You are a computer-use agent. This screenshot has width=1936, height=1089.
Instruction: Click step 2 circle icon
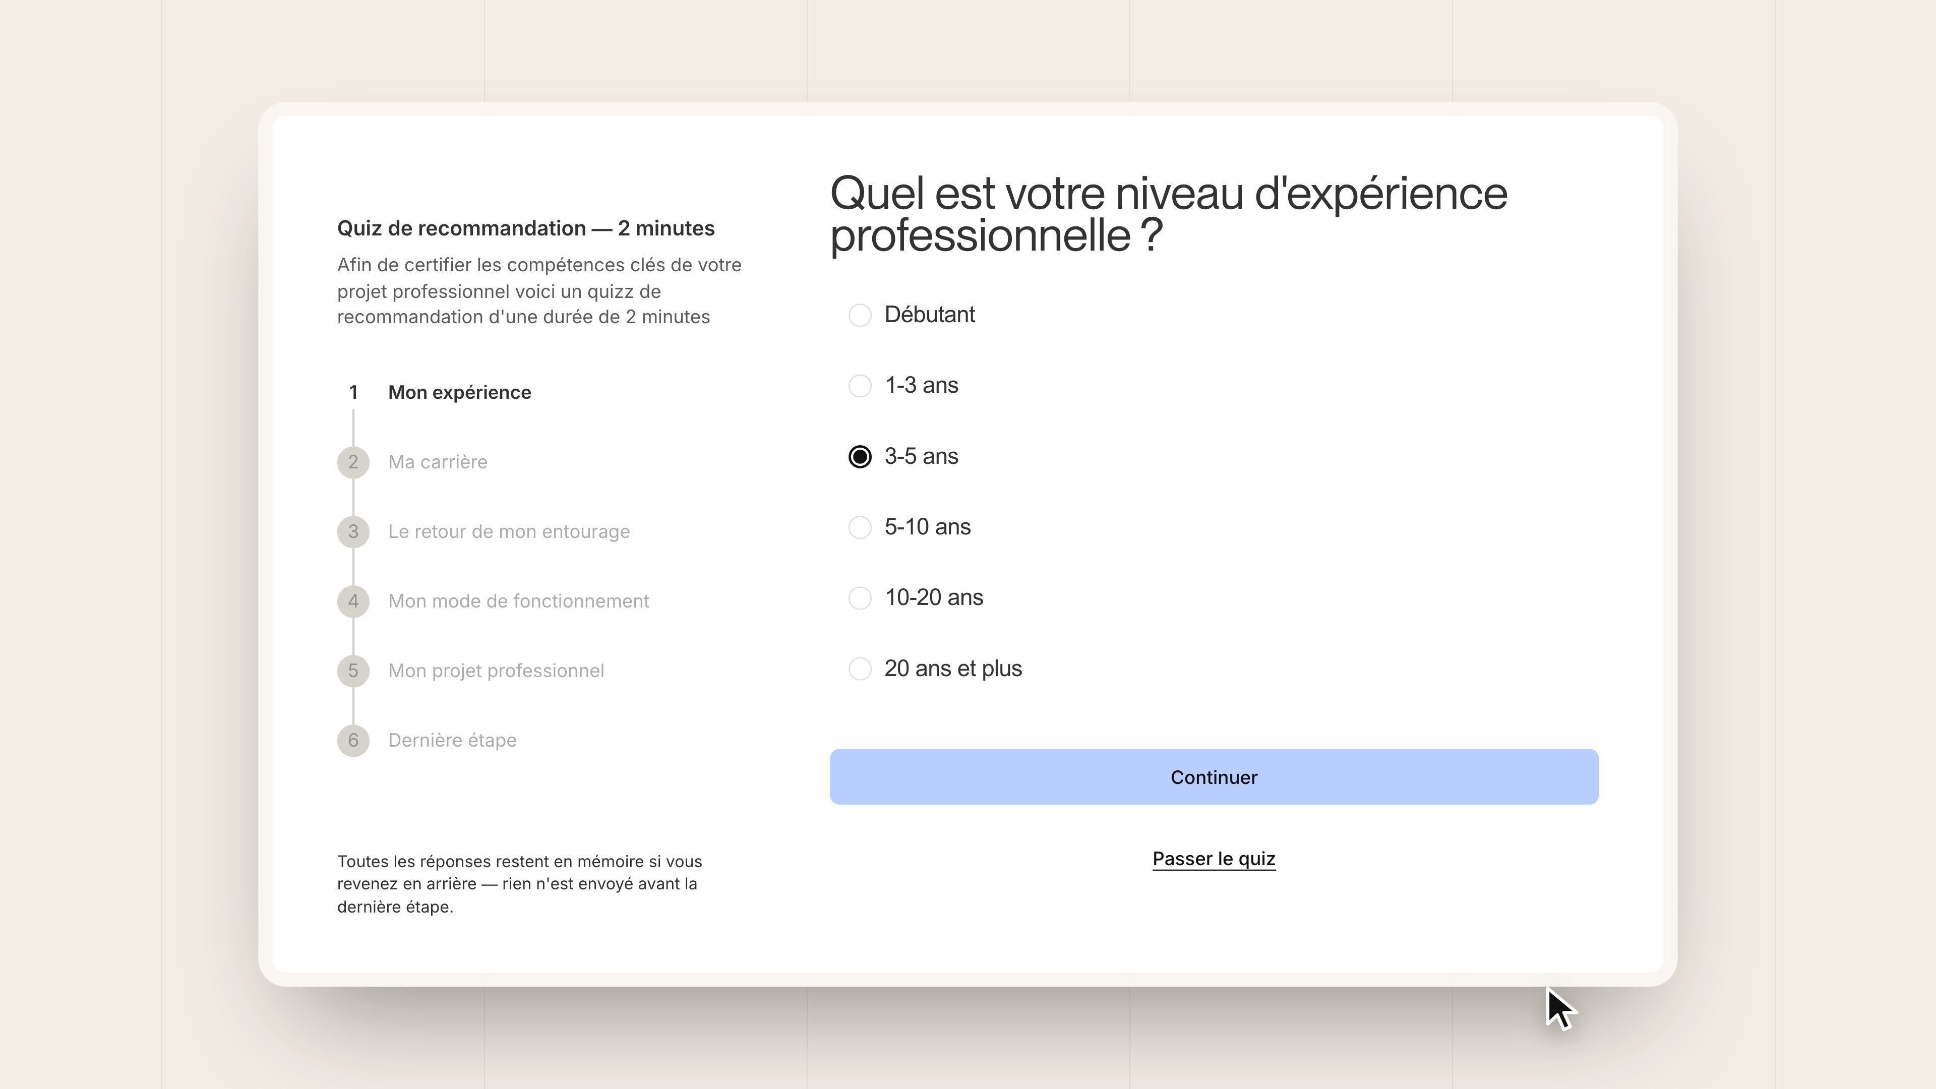[353, 462]
